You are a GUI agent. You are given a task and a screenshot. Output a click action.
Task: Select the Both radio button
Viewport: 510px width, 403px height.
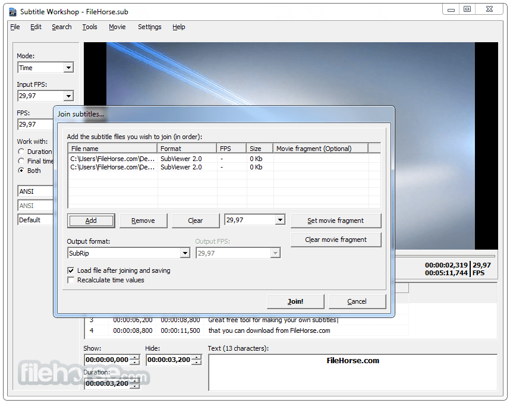[x=21, y=171]
